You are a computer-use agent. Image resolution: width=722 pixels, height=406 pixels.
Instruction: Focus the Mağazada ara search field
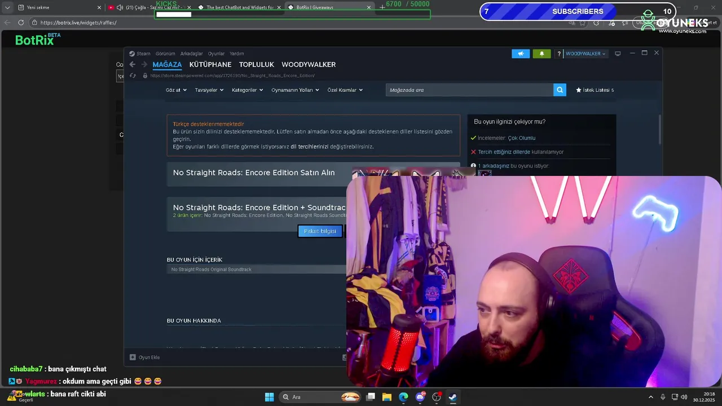(469, 90)
